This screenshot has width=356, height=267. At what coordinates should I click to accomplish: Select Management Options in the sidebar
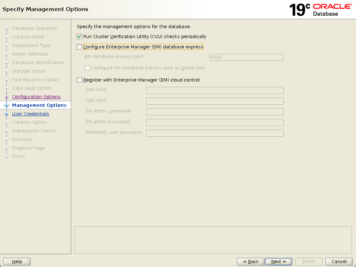coord(39,105)
